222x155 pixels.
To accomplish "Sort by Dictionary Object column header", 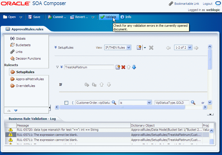I will [166, 125].
